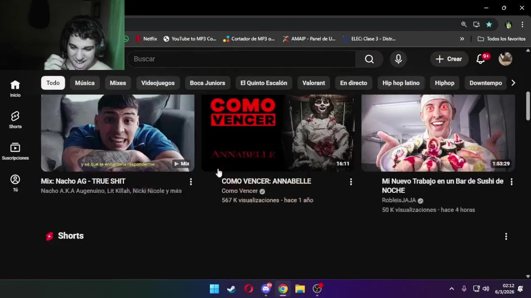Select the Boca Juniors filter chip
The image size is (531, 298).
tap(207, 83)
